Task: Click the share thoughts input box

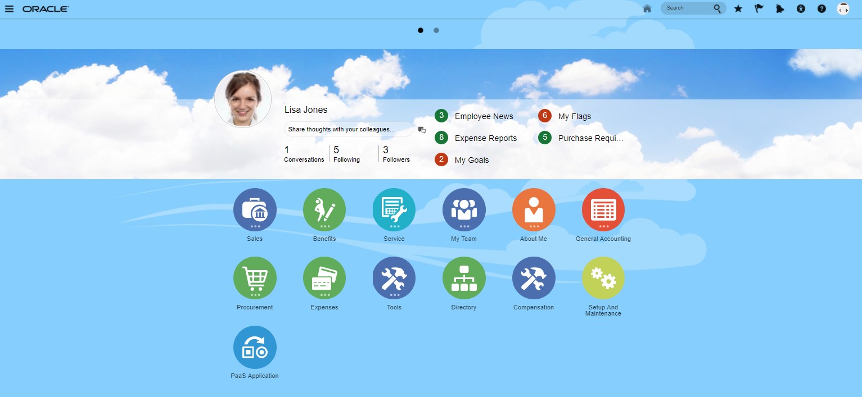Action: point(347,129)
